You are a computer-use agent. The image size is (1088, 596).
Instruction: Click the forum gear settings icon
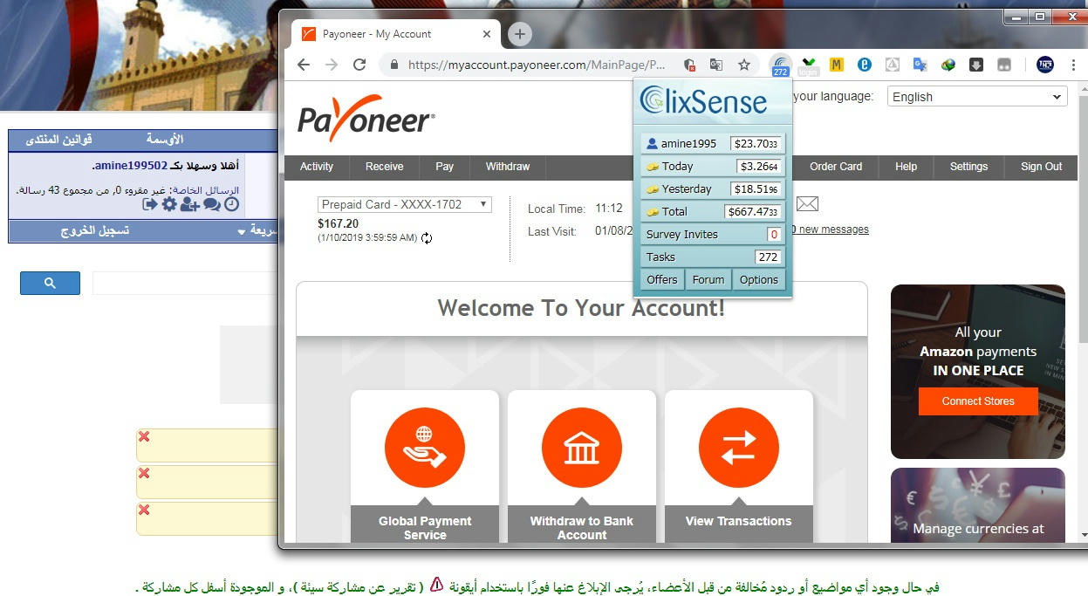169,204
